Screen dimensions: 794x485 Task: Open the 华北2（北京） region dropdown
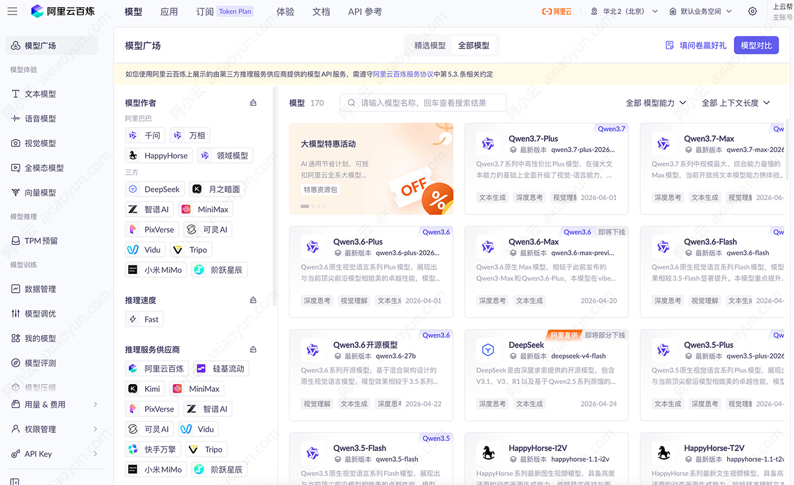pos(624,11)
